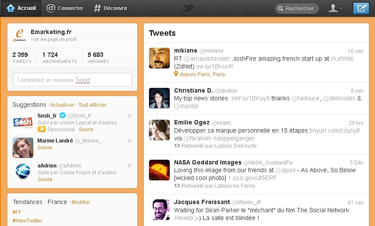Screen dimensions: 375x226
Task: Click the #doppelganger hashtag
Action: point(233,138)
